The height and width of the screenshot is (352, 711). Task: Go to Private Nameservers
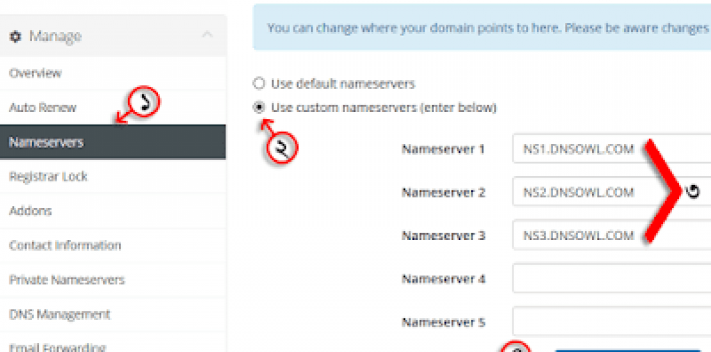(67, 280)
